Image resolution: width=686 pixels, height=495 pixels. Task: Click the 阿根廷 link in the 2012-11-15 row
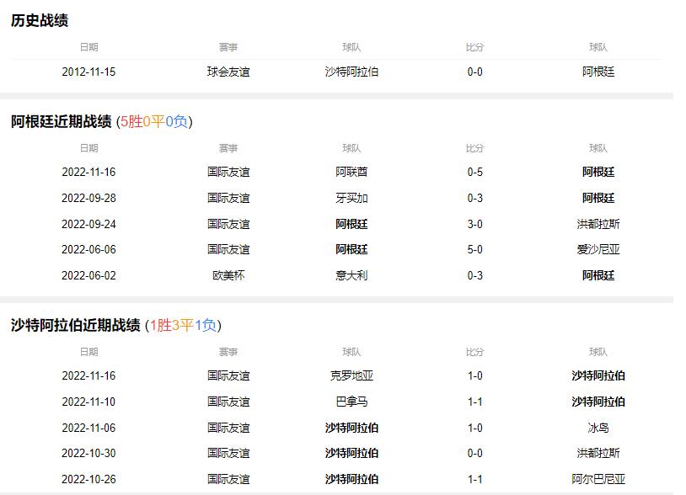coord(598,72)
